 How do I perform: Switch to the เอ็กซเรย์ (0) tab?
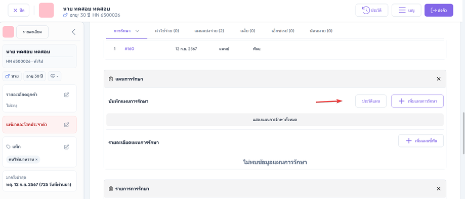tap(283, 31)
